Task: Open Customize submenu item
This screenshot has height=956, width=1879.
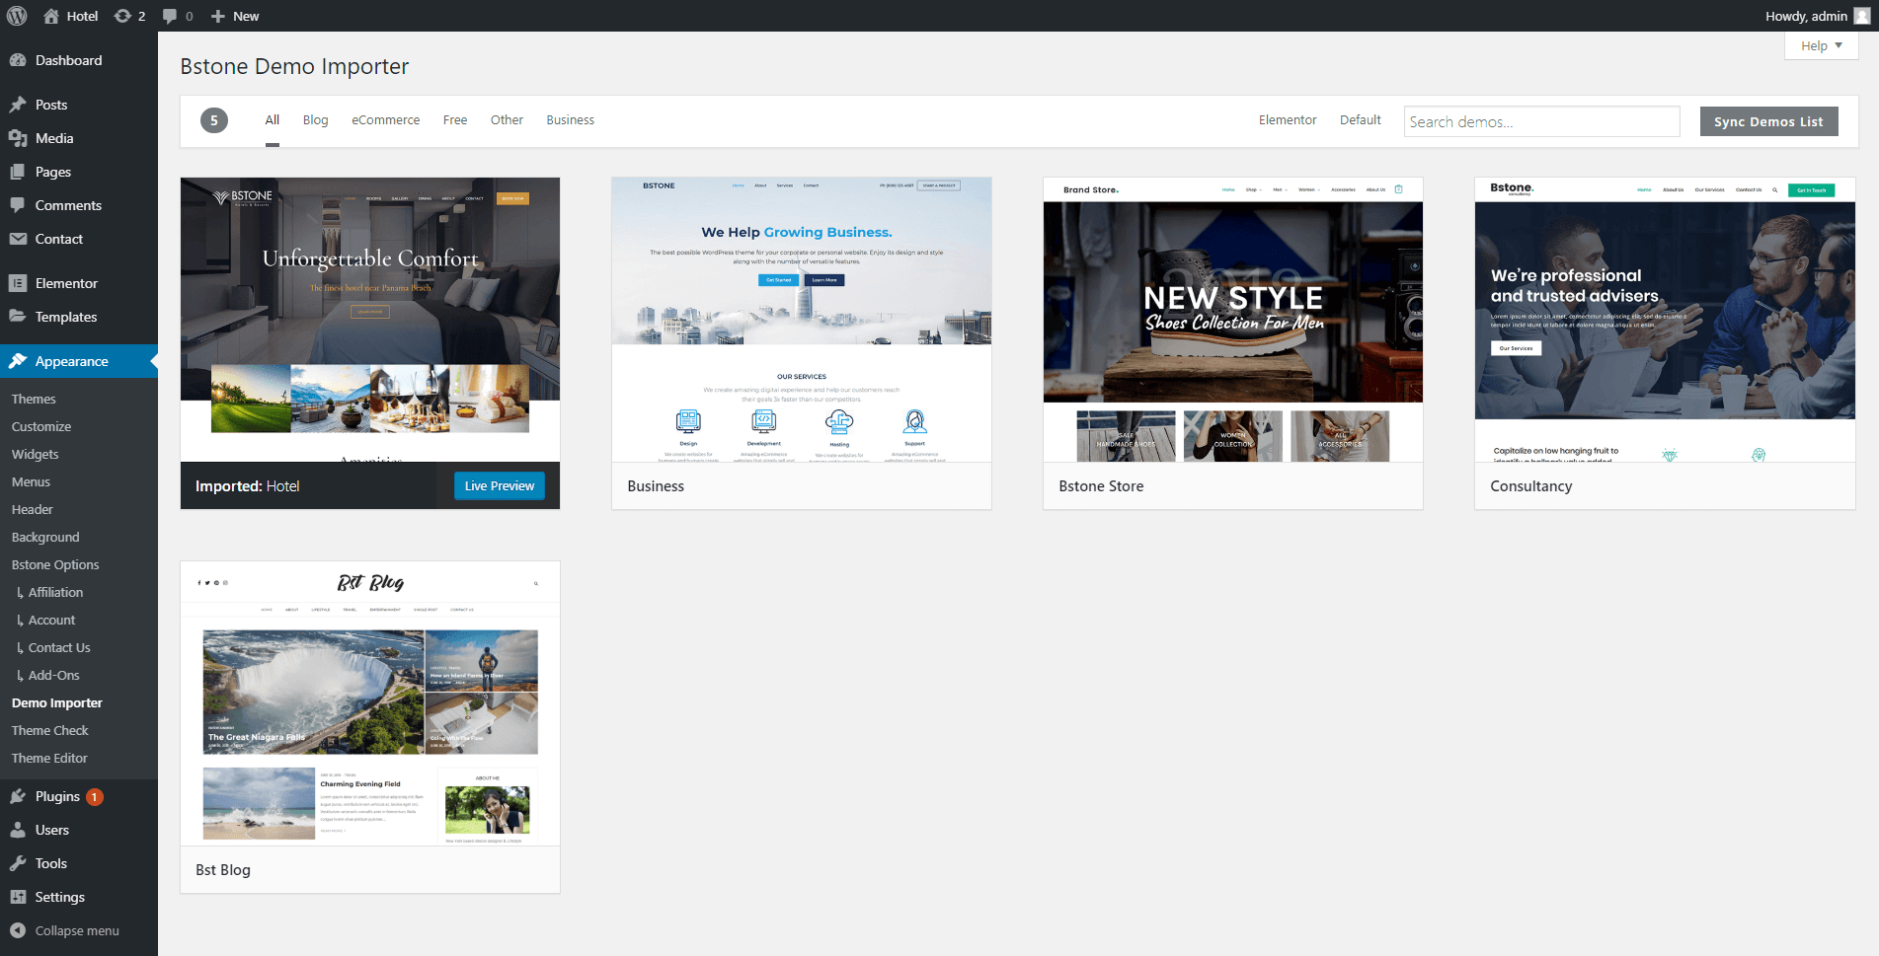Action: coord(41,426)
